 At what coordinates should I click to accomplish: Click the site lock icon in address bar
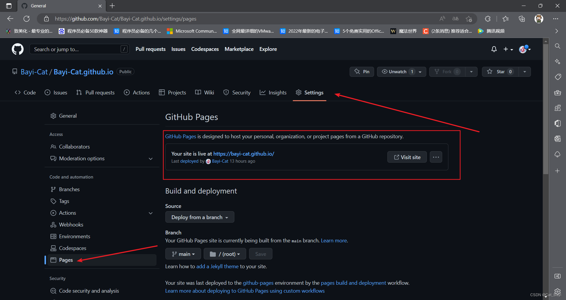(46, 19)
